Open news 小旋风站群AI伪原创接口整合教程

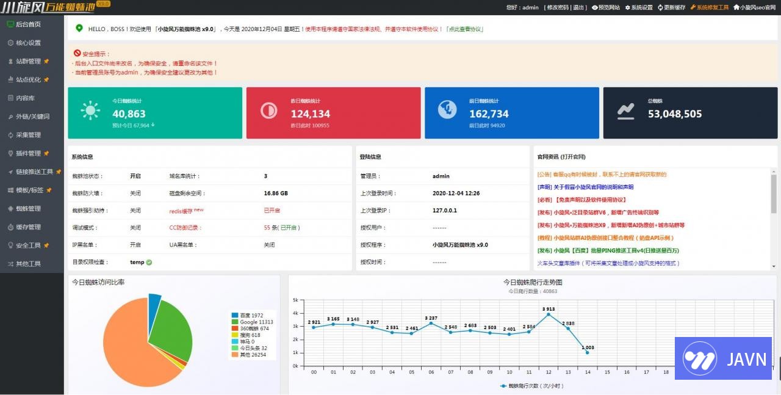tap(605, 237)
